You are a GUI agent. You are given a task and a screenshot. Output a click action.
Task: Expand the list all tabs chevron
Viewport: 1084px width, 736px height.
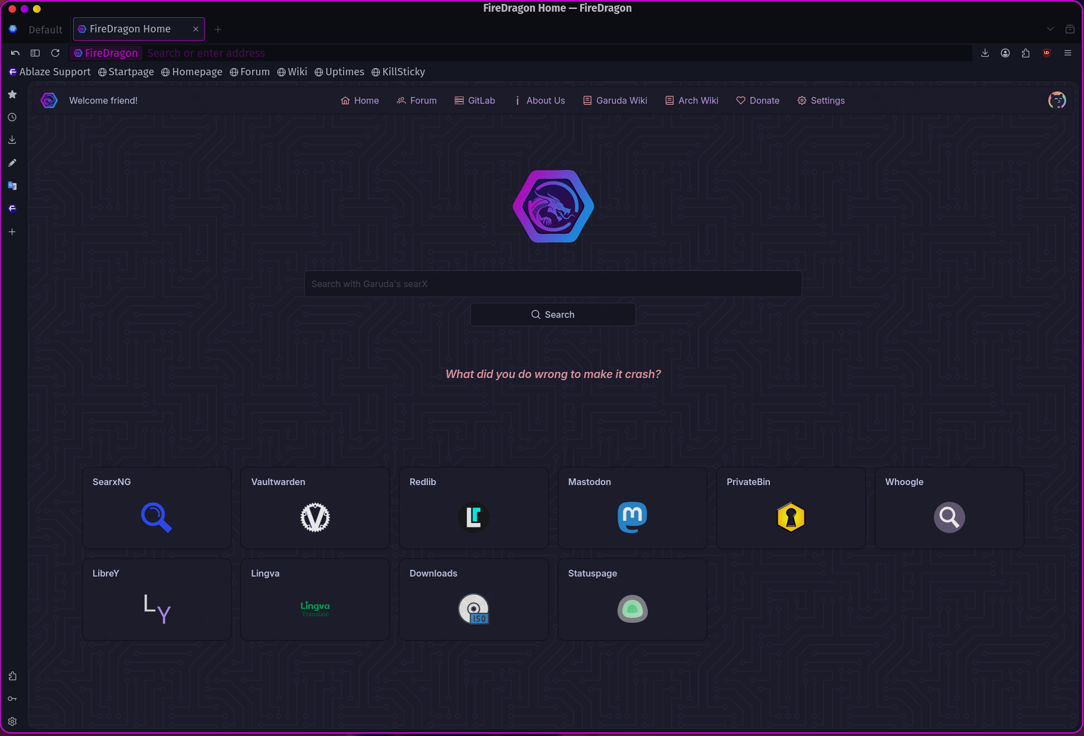[x=1051, y=29]
